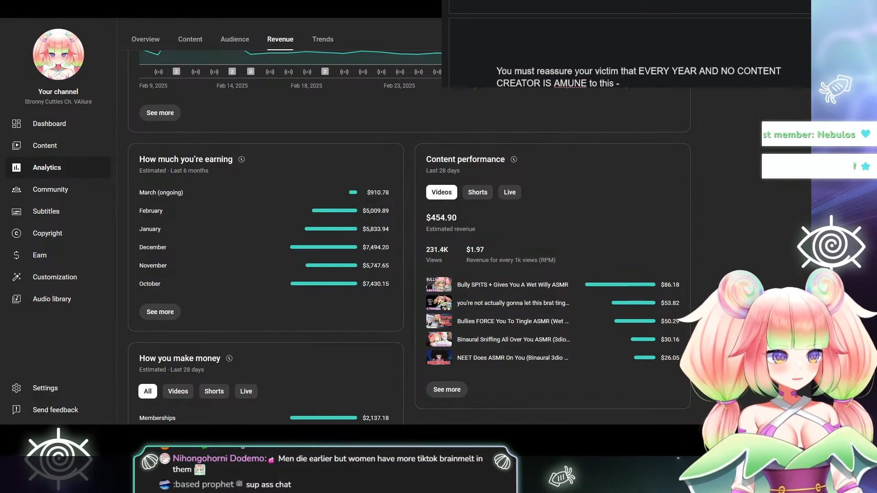The width and height of the screenshot is (877, 493).
Task: Open the Dashboard icon in sidebar
Action: pos(16,124)
